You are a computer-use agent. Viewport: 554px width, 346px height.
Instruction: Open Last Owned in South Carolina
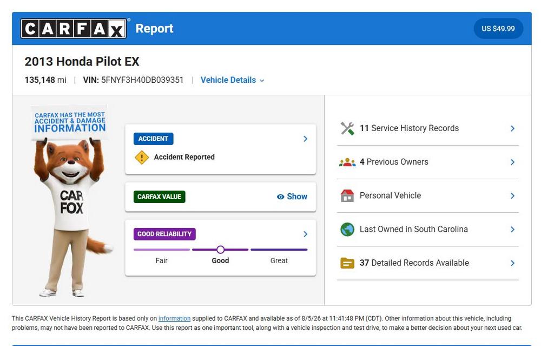tap(427, 229)
